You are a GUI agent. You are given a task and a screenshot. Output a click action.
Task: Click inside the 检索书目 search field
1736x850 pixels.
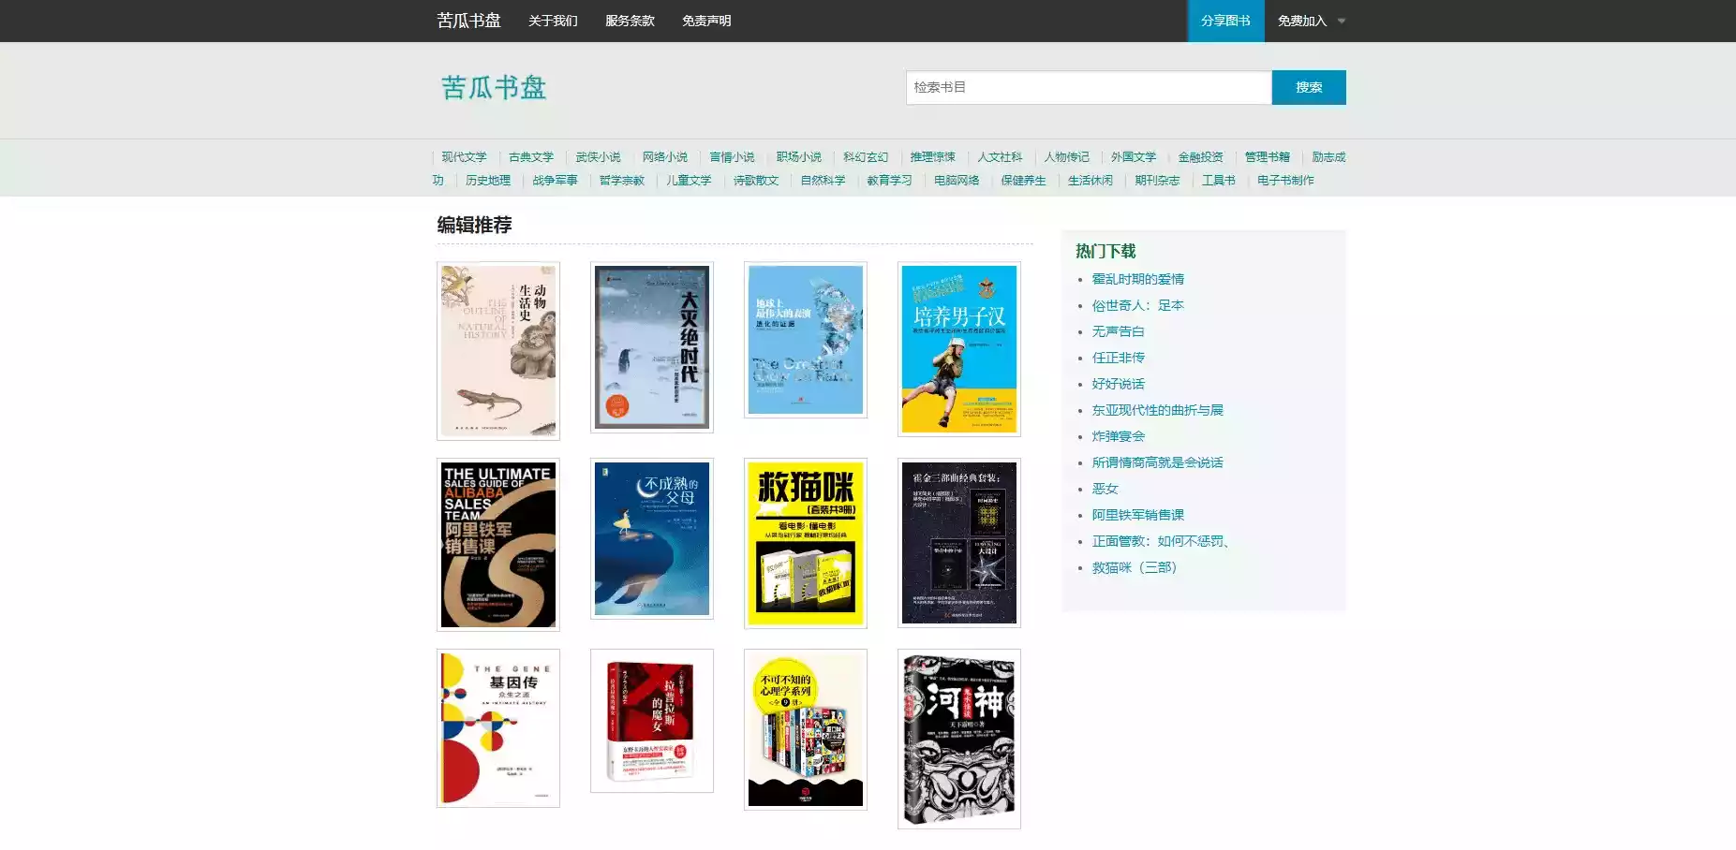1087,87
